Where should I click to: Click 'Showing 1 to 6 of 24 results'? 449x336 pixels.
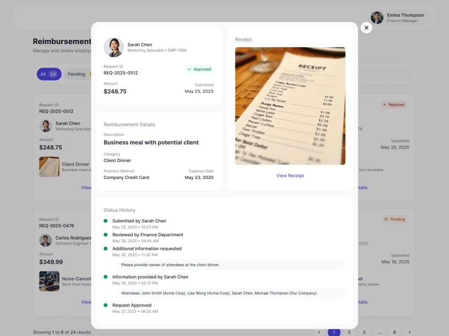(62, 332)
